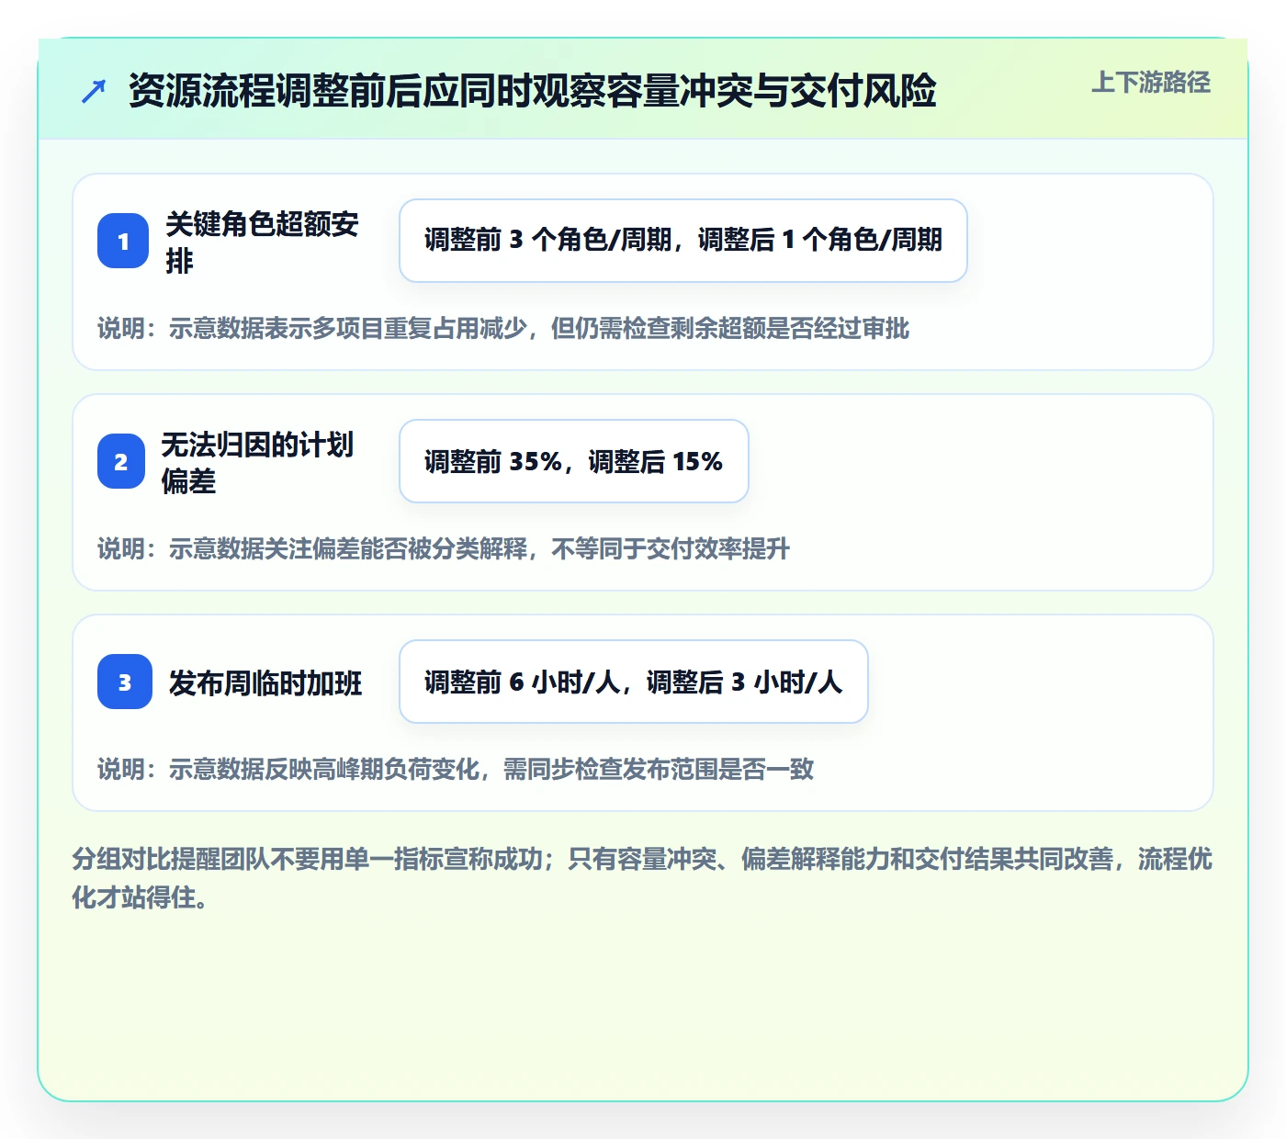1286x1139 pixels.
Task: Click the 上下游路径 label in header
Action: coord(1151,83)
